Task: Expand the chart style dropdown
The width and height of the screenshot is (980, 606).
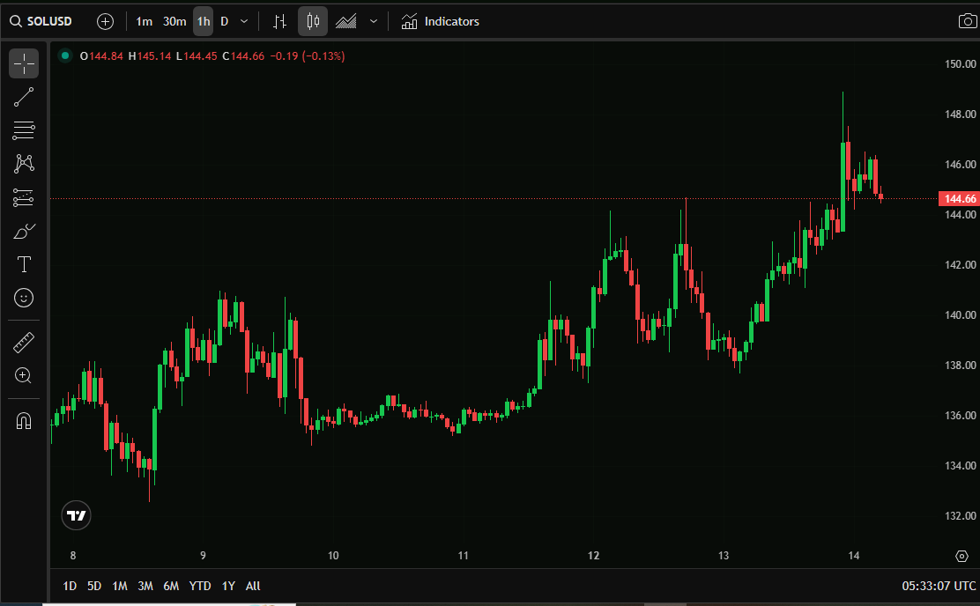Action: pos(374,21)
